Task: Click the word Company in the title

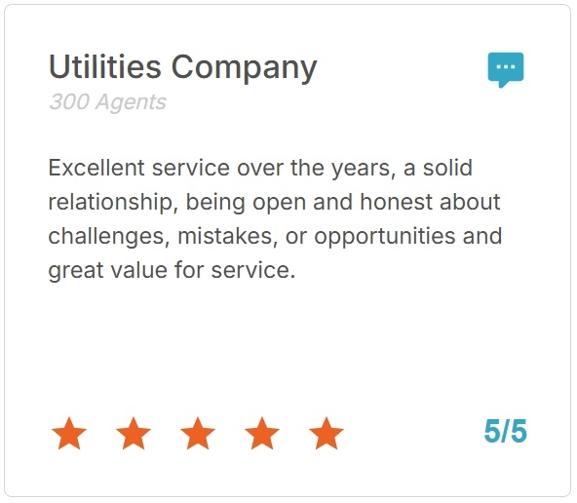Action: point(244,69)
